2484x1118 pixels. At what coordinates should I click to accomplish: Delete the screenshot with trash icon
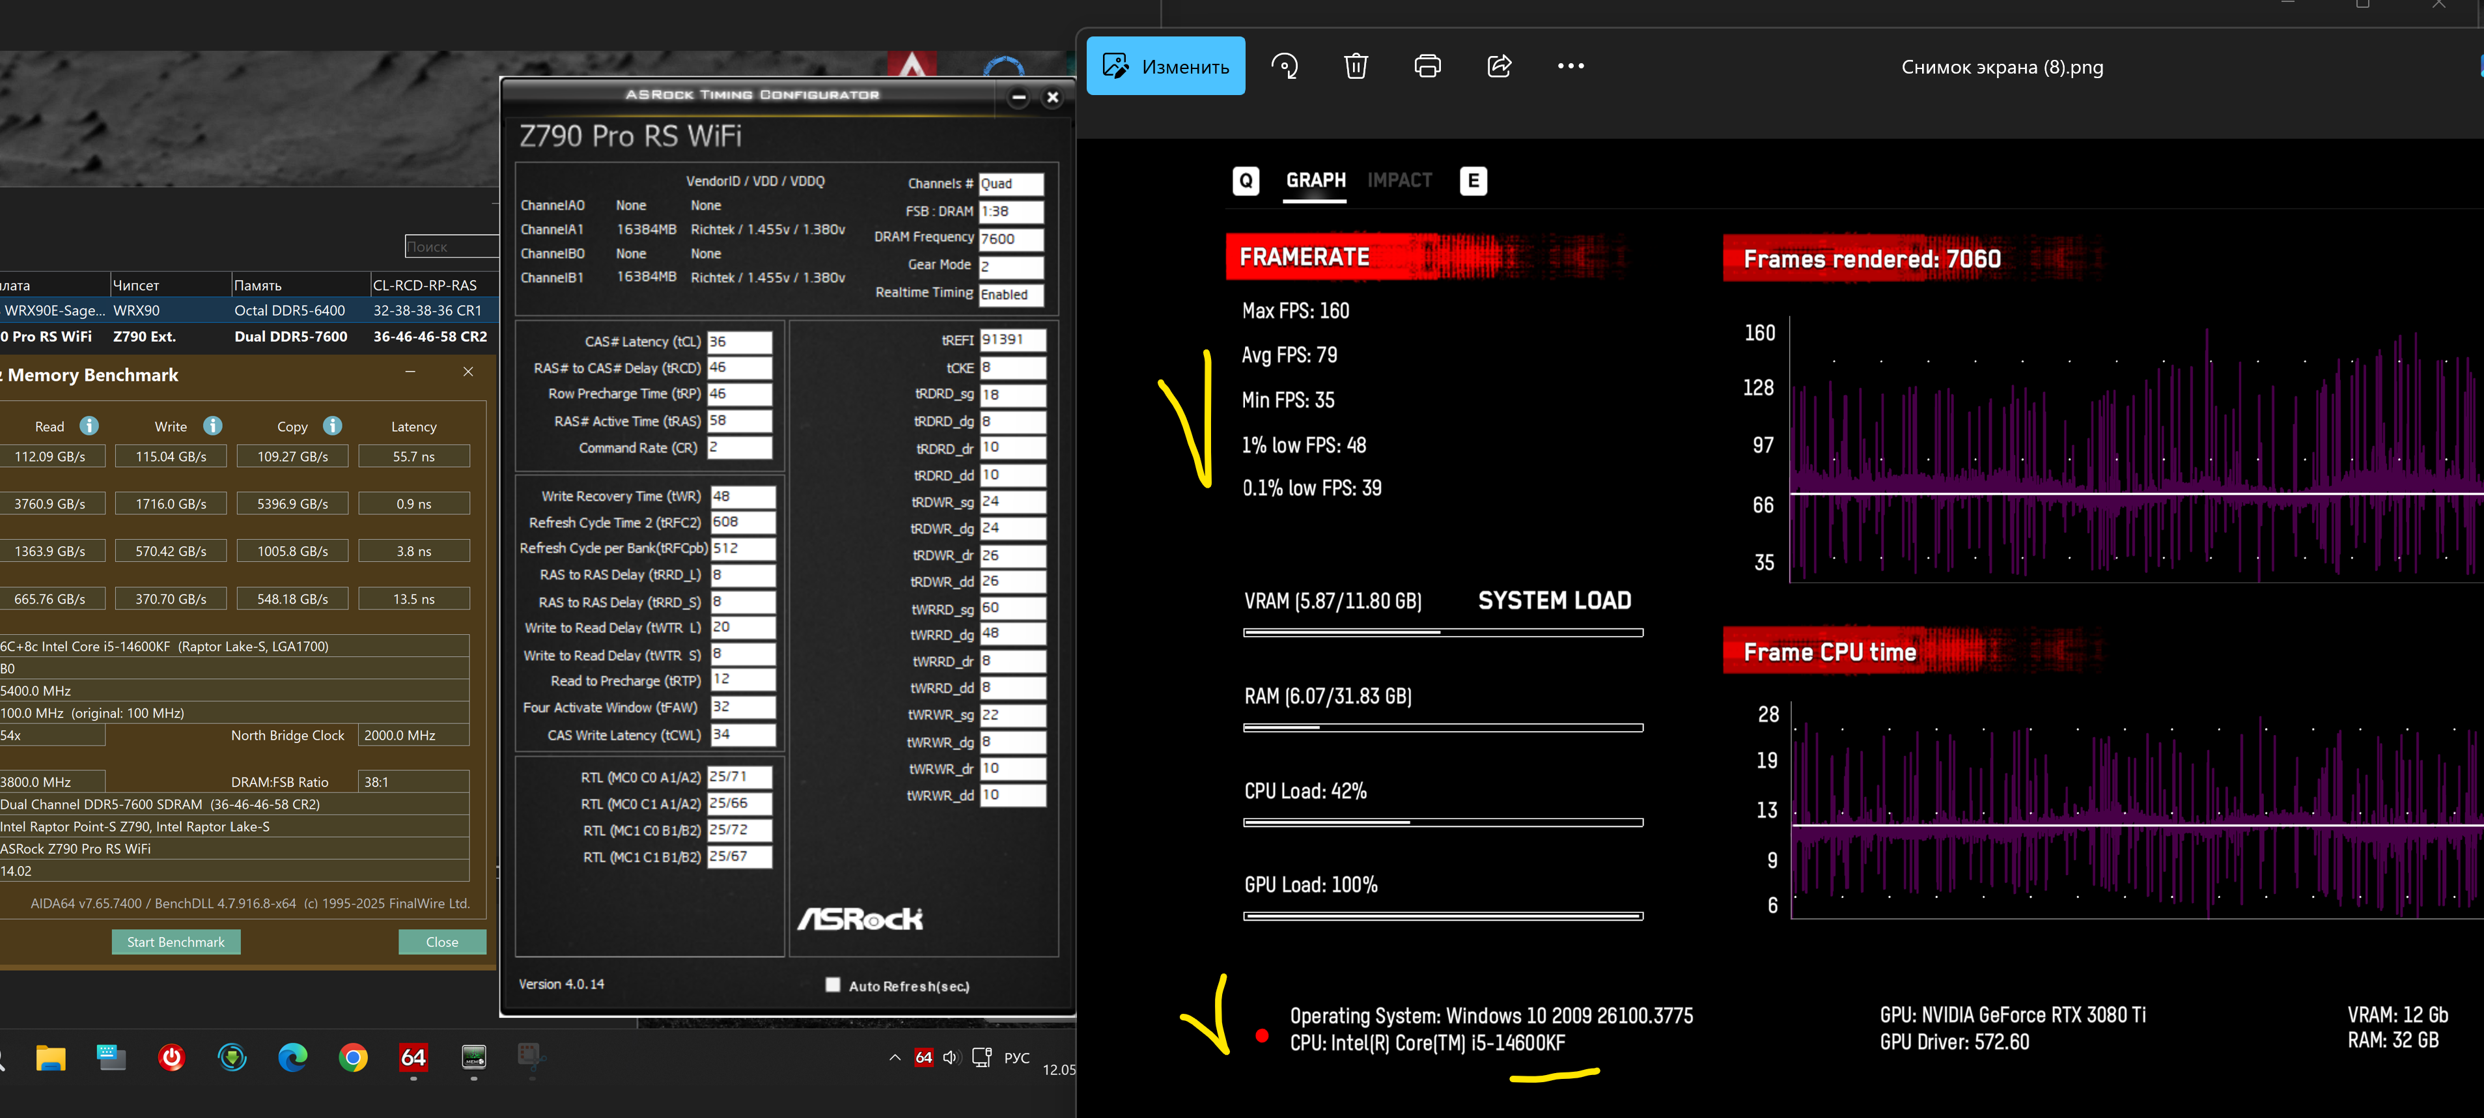[1355, 66]
